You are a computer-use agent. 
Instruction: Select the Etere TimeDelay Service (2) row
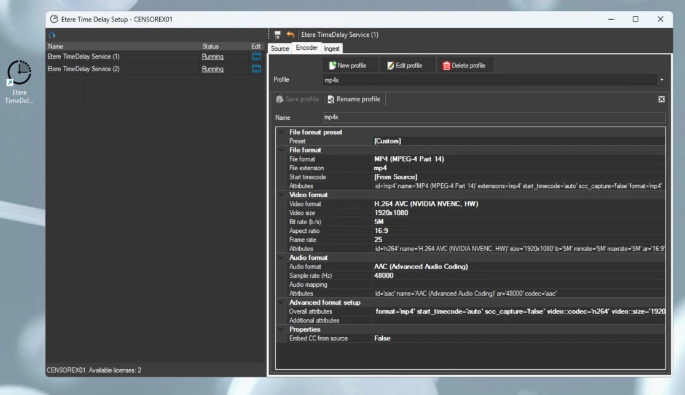155,69
